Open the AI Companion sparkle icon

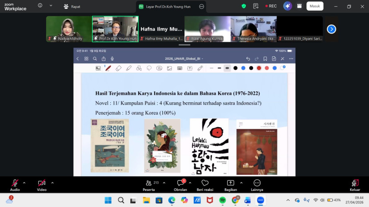point(288,6)
